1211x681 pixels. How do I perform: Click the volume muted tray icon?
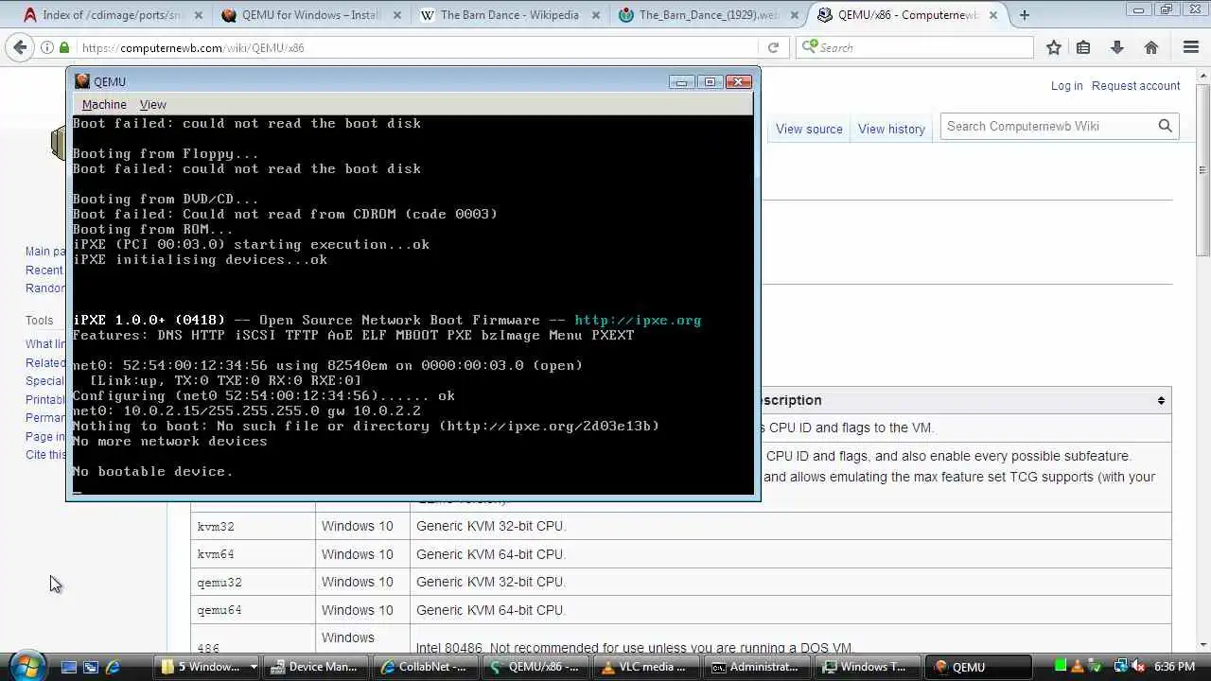click(1137, 667)
